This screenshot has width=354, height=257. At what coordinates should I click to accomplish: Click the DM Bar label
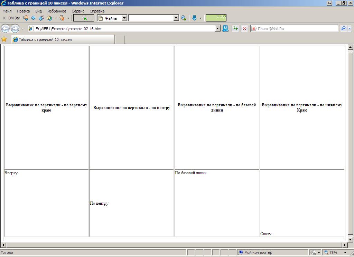pos(14,18)
